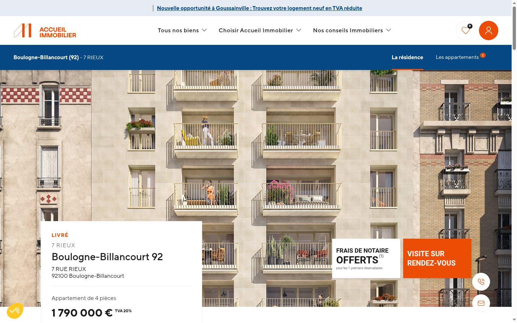Click the scrollbar down arrow
Viewport: 517px width, 323px height.
514,319
